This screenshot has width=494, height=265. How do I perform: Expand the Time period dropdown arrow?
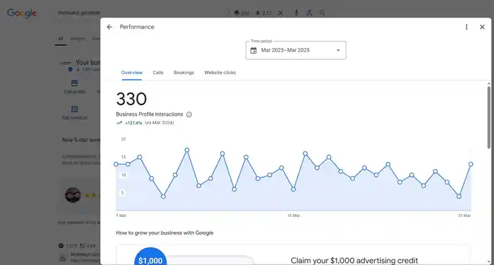click(338, 50)
